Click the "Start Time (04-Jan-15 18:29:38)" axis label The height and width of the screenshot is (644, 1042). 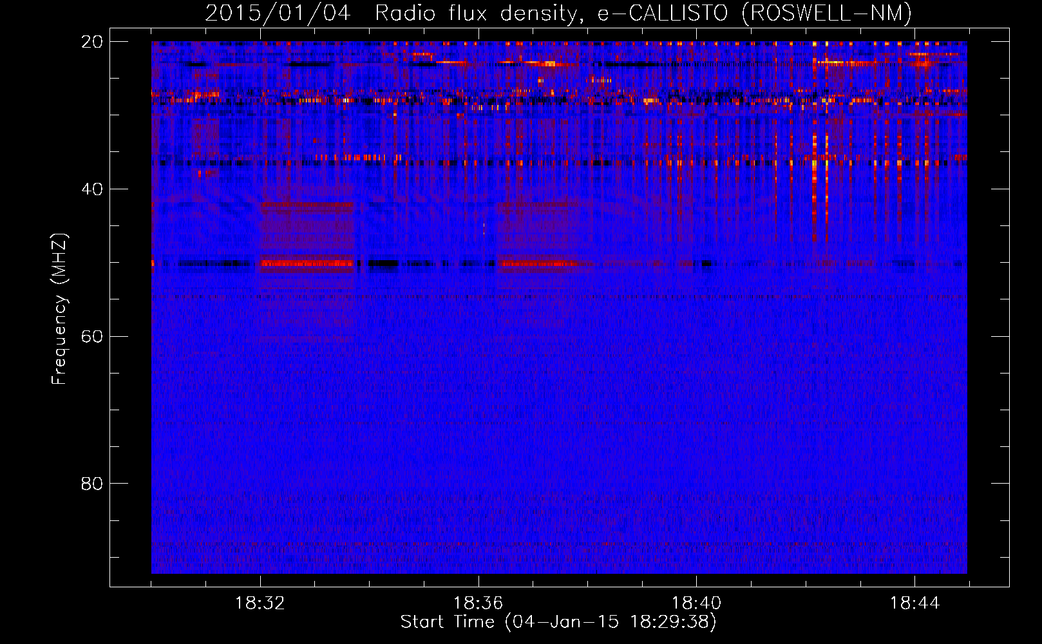click(x=558, y=622)
